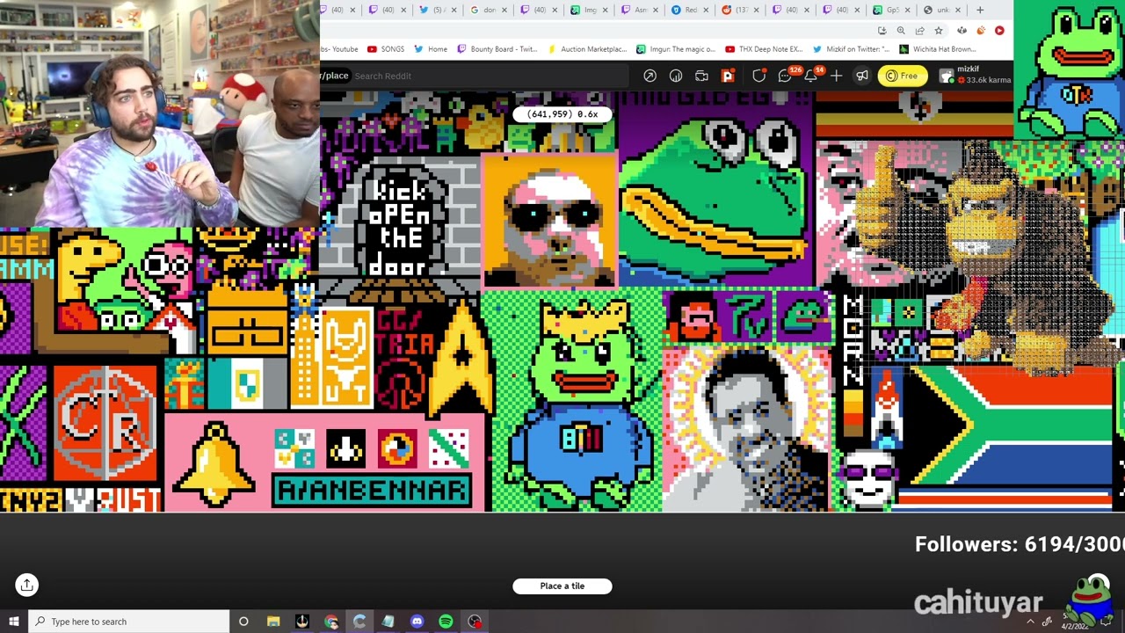This screenshot has width=1125, height=633.
Task: Click the Windows taskbar search box
Action: coord(128,622)
